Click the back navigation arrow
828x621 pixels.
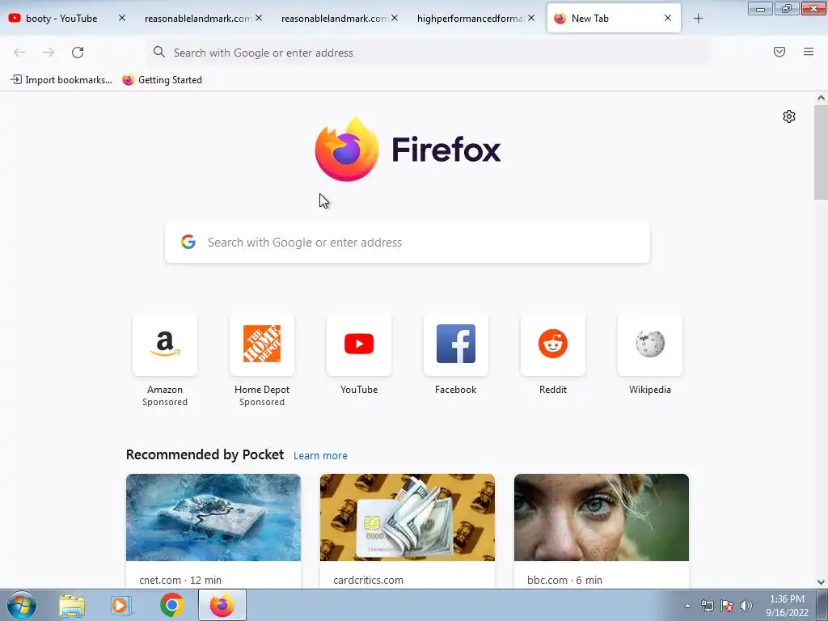[19, 53]
